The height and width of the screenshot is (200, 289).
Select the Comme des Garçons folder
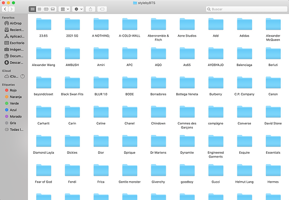point(187,112)
